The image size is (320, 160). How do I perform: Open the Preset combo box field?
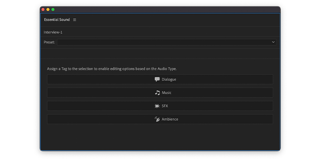click(x=166, y=42)
